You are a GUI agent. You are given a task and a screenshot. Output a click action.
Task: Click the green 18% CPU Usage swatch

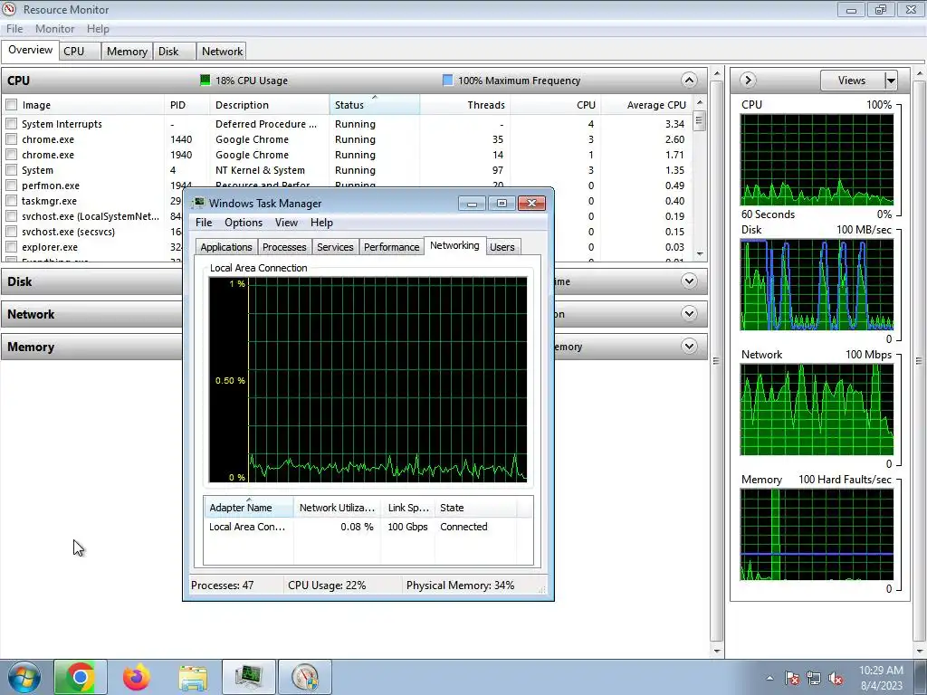pyautogui.click(x=205, y=80)
